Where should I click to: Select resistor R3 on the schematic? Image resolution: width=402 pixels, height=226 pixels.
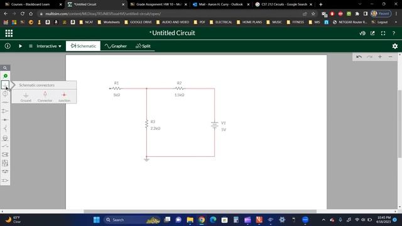[x=146, y=124]
